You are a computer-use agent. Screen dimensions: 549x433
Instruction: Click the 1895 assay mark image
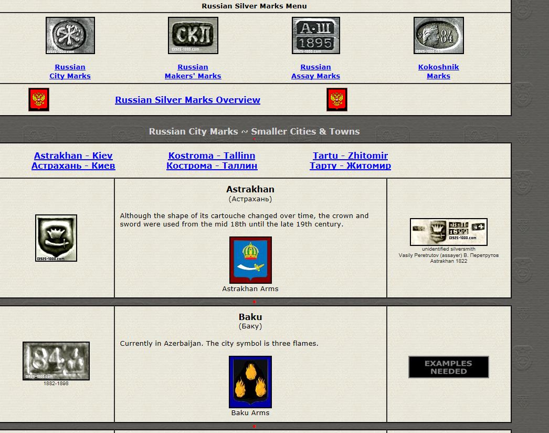click(315, 36)
